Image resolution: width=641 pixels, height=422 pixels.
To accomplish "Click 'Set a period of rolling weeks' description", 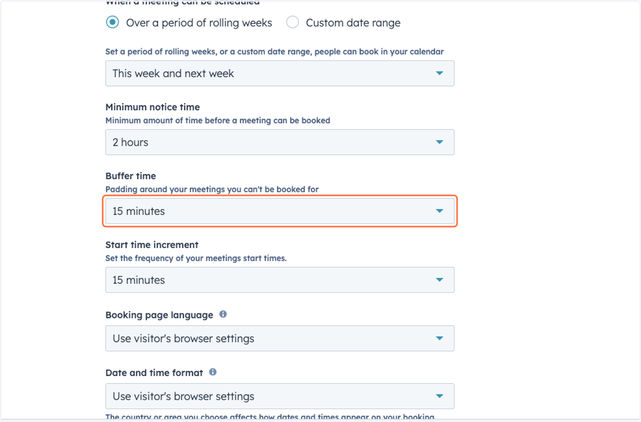I will pyautogui.click(x=275, y=52).
